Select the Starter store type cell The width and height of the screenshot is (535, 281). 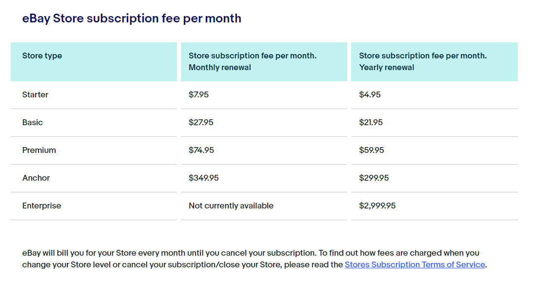[x=94, y=94]
